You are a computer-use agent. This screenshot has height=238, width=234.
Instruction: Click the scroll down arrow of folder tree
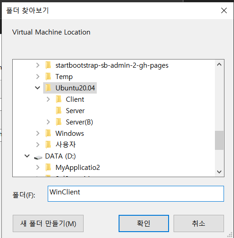[x=219, y=172]
